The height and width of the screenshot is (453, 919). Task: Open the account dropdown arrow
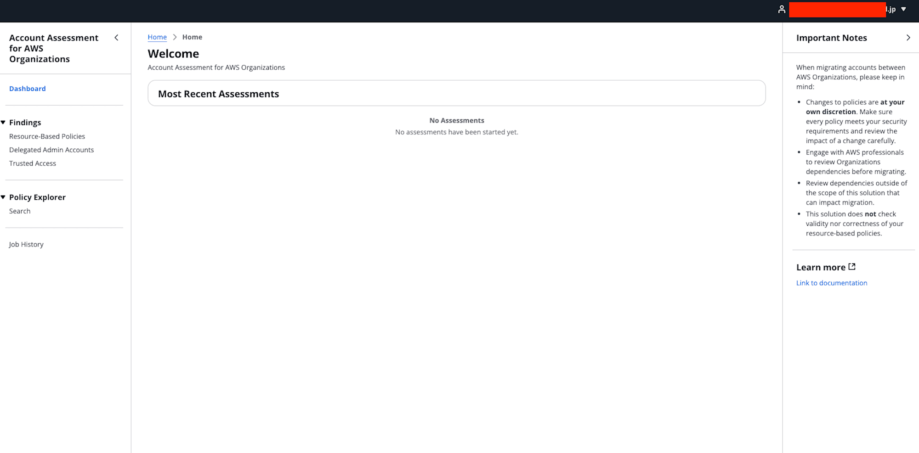click(x=903, y=9)
